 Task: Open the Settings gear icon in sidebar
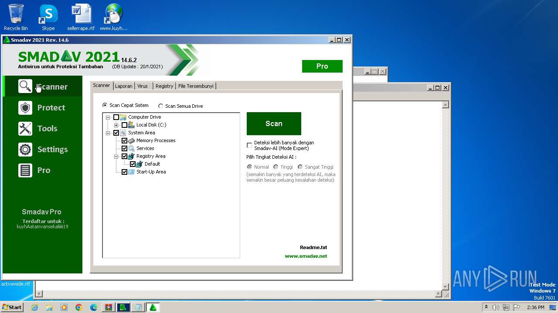point(25,149)
